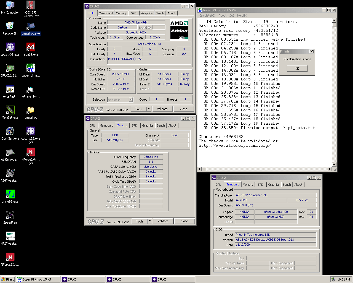The image size is (353, 283).
Task: Open About tab in top CPU-Z window
Action: pos(172,13)
